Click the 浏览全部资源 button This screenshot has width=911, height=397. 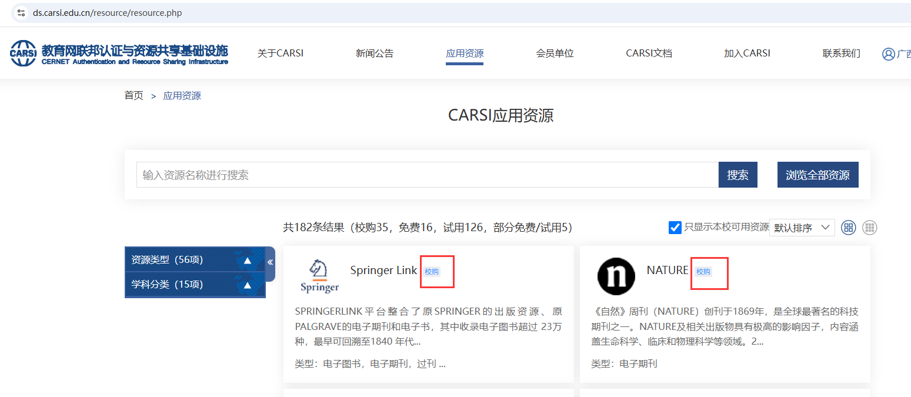click(817, 175)
